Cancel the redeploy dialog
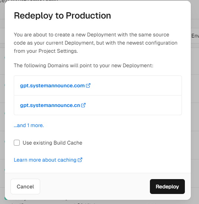 [25, 187]
